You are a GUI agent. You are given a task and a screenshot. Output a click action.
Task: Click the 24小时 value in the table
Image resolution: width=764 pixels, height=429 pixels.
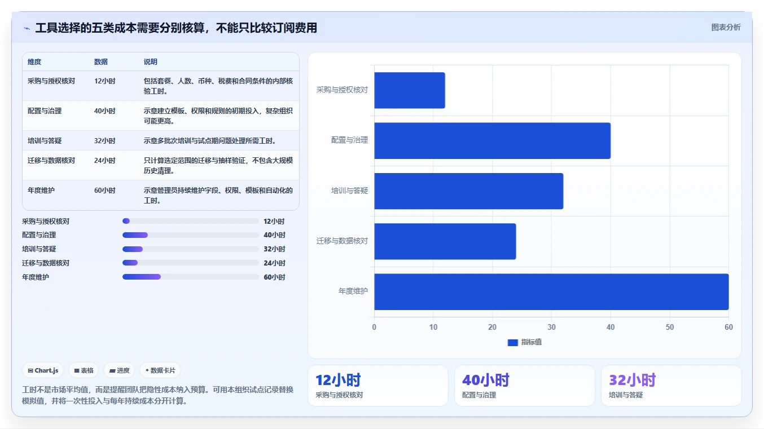tap(105, 161)
